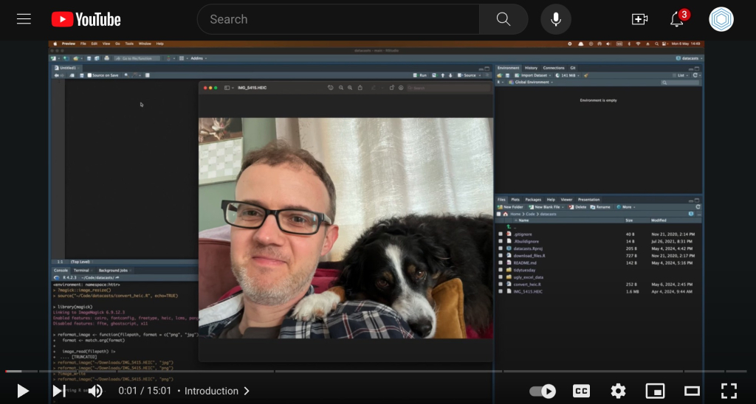
Task: Open the account avatar menu
Action: click(x=721, y=19)
